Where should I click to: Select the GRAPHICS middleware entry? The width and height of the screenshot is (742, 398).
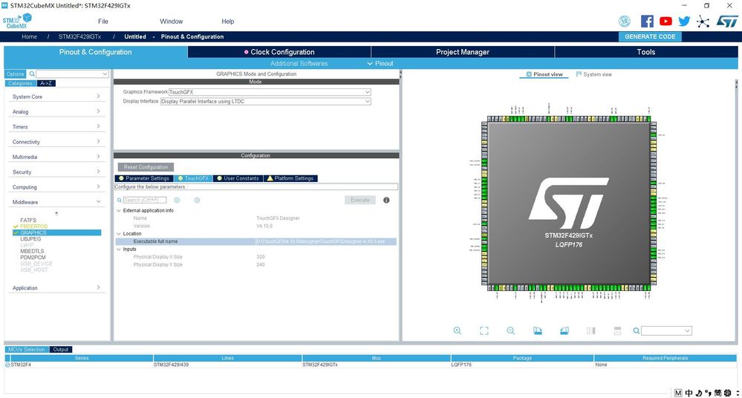pos(56,232)
